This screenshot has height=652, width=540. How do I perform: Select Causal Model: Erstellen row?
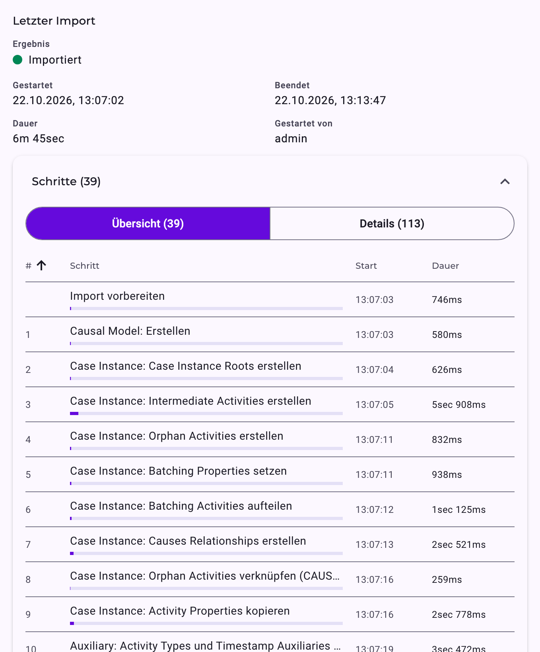pos(270,335)
